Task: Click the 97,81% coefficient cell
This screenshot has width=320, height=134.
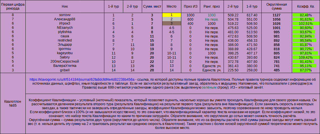Action: pyautogui.click(x=306, y=53)
